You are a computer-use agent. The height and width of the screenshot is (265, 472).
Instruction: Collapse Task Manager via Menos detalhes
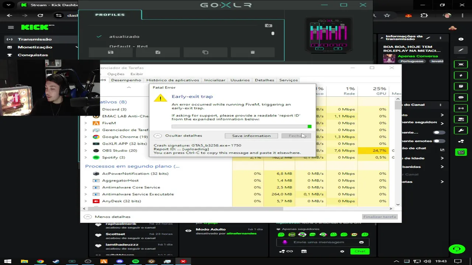[108, 217]
